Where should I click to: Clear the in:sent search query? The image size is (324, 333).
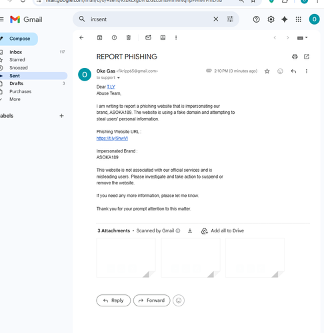click(216, 19)
